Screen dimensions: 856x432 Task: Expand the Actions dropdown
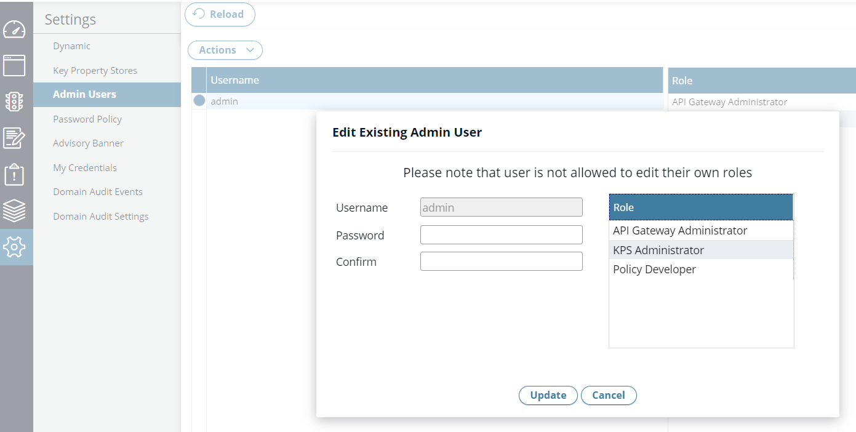point(225,50)
